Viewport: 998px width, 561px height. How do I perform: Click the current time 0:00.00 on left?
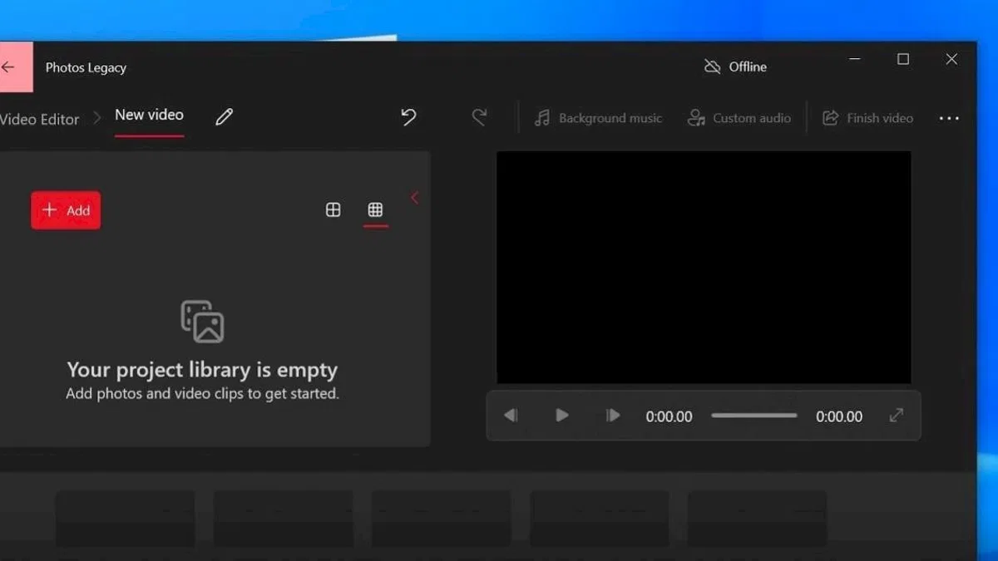pyautogui.click(x=669, y=416)
